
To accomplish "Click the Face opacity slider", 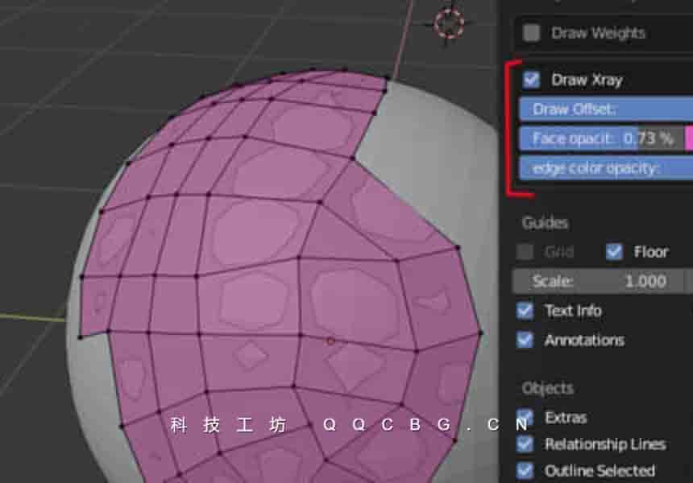I will pyautogui.click(x=600, y=138).
